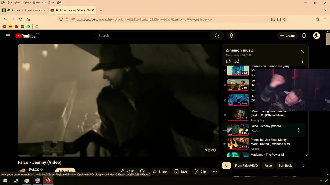Go to the browser home page
330x185 pixels.
[x=28, y=19]
